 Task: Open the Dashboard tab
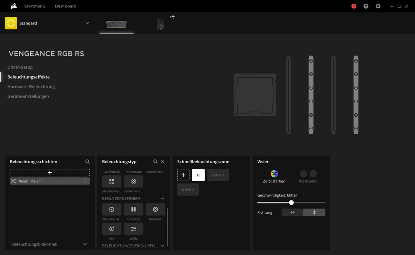click(66, 6)
